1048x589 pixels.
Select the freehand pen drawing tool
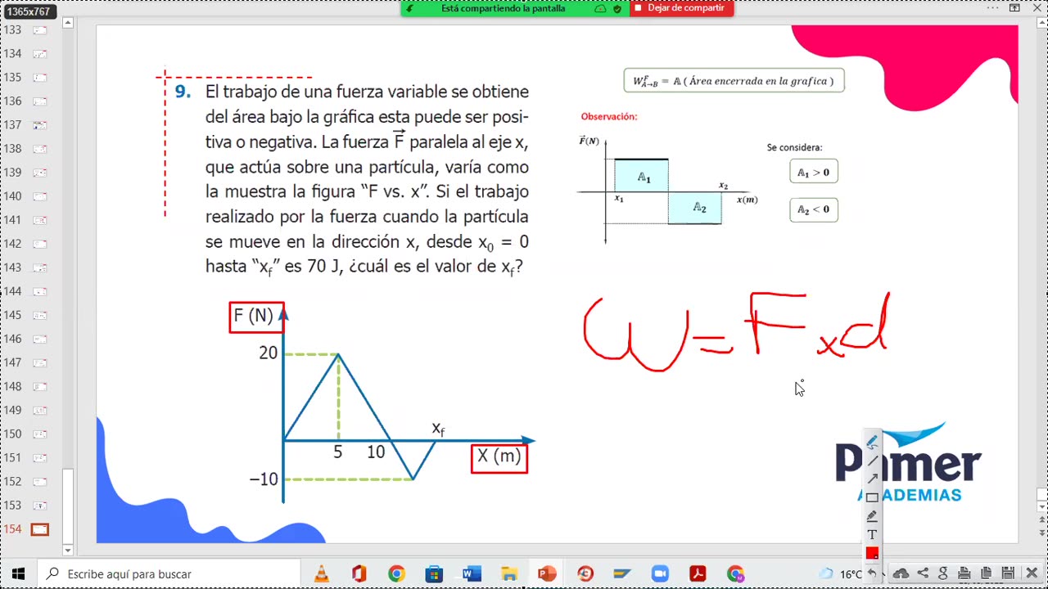pyautogui.click(x=872, y=443)
